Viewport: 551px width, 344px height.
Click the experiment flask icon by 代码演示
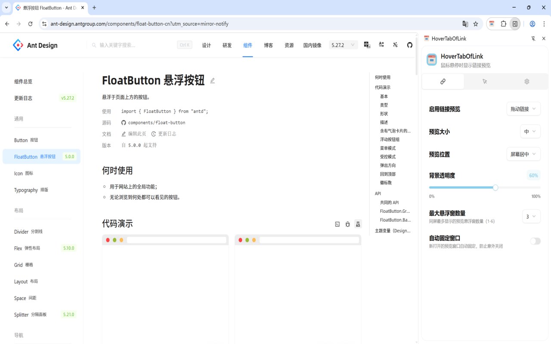point(358,224)
